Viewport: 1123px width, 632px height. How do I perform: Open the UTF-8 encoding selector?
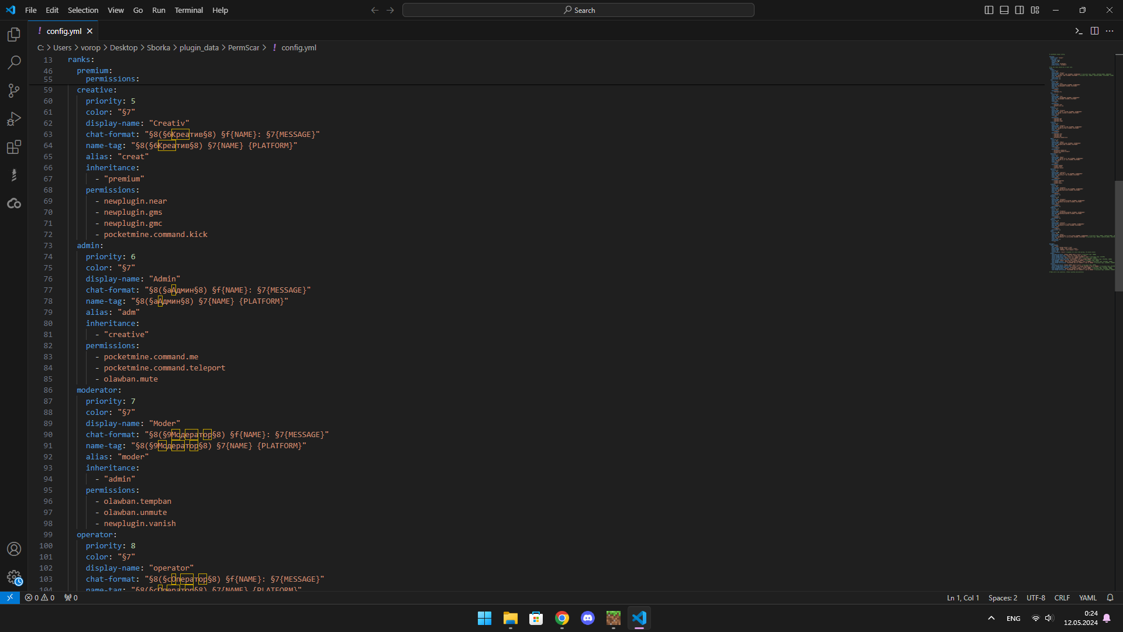(x=1035, y=597)
